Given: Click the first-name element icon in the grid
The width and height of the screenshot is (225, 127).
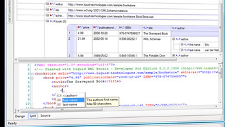Looking at the screenshot, I should point(186,44).
